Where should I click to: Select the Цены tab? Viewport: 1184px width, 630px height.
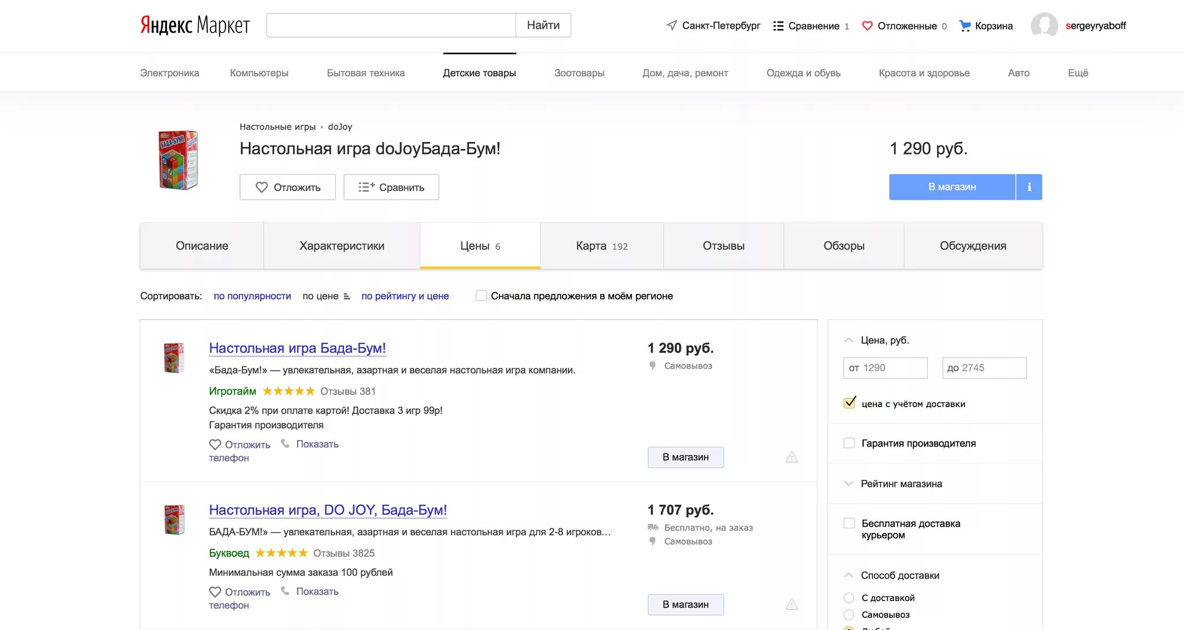tap(480, 246)
